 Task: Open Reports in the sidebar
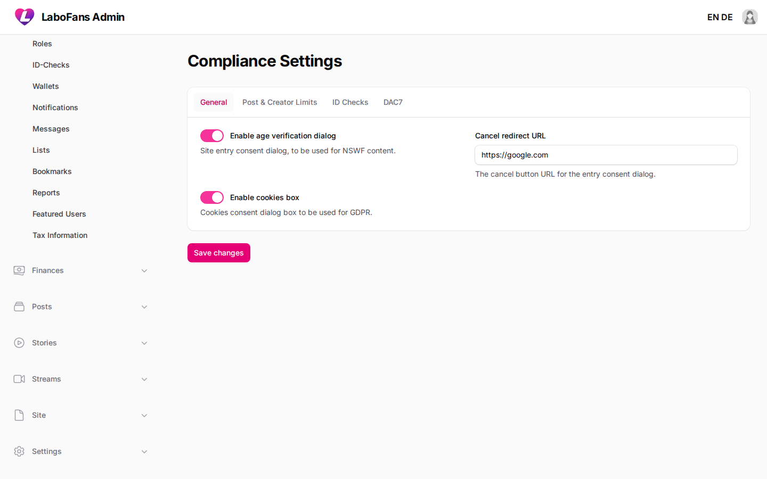click(46, 193)
